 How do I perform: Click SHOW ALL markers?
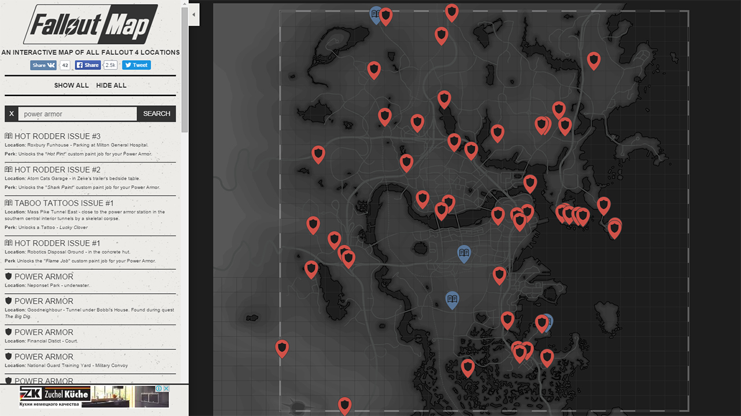[72, 86]
